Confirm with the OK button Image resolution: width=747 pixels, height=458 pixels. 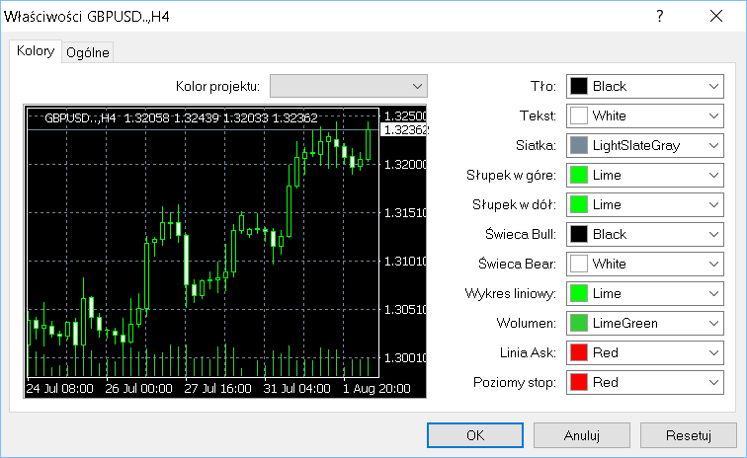tap(475, 435)
